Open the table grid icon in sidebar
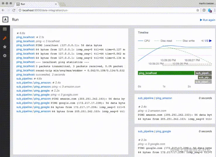 (5, 29)
